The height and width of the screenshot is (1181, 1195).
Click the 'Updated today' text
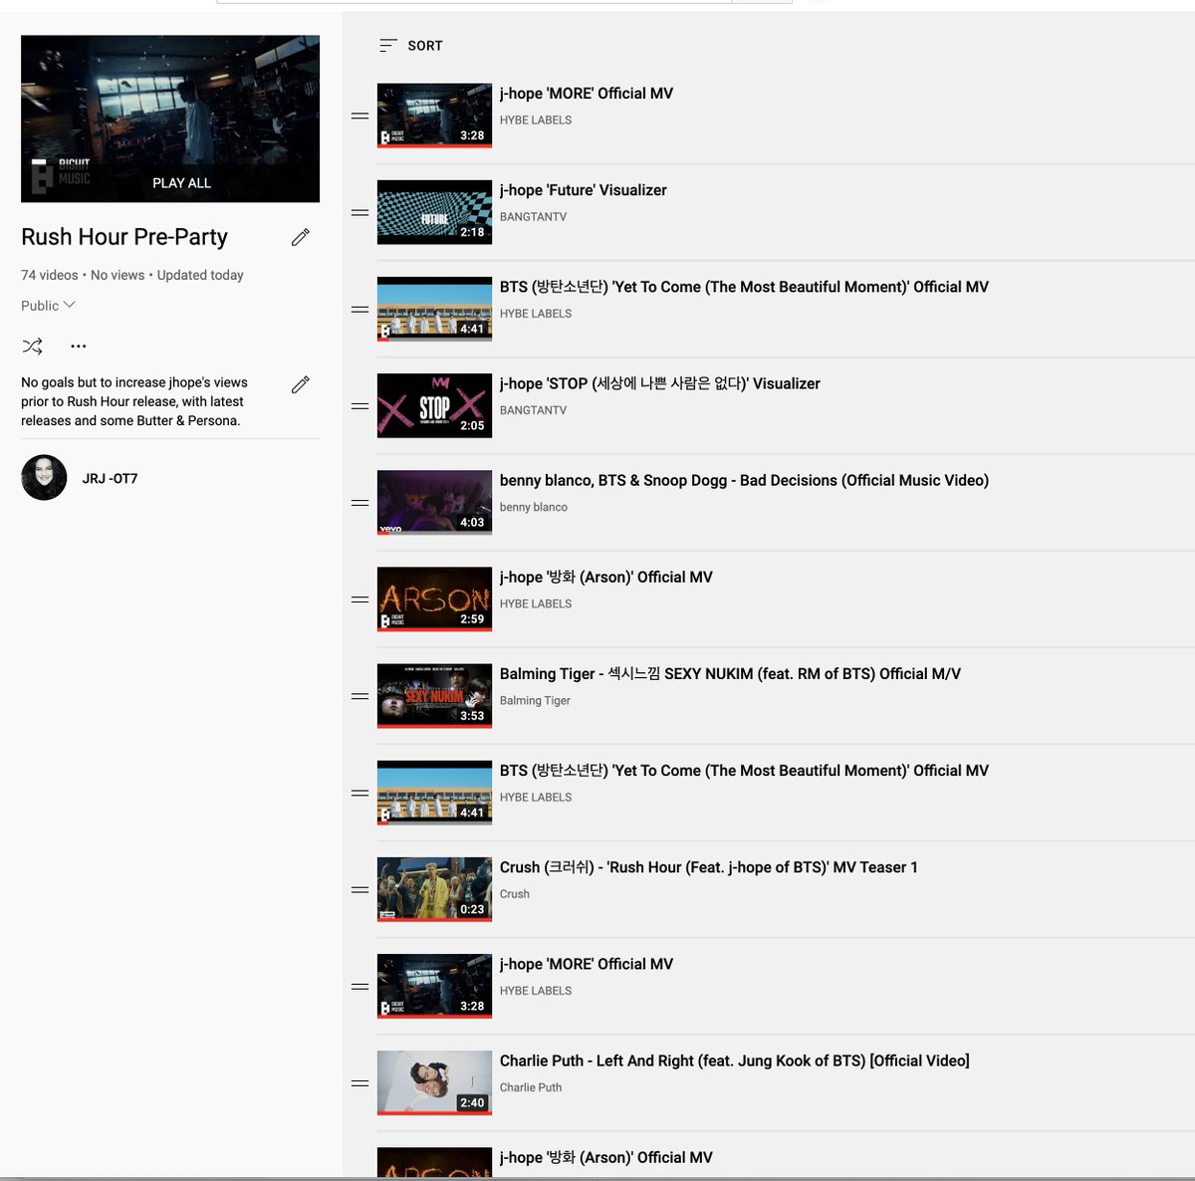200,275
